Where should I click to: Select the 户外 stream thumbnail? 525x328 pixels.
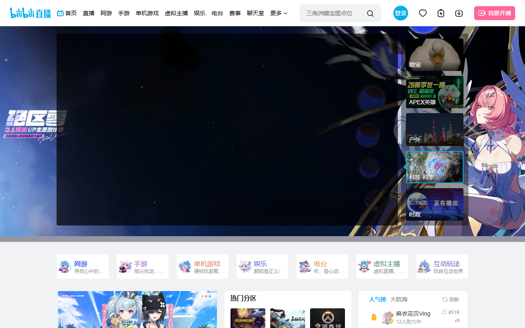[x=435, y=130]
